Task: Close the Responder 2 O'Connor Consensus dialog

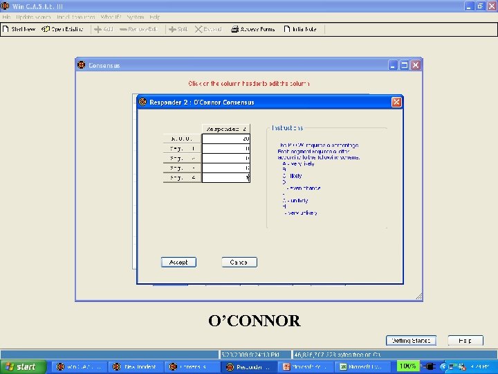Action: pyautogui.click(x=396, y=102)
